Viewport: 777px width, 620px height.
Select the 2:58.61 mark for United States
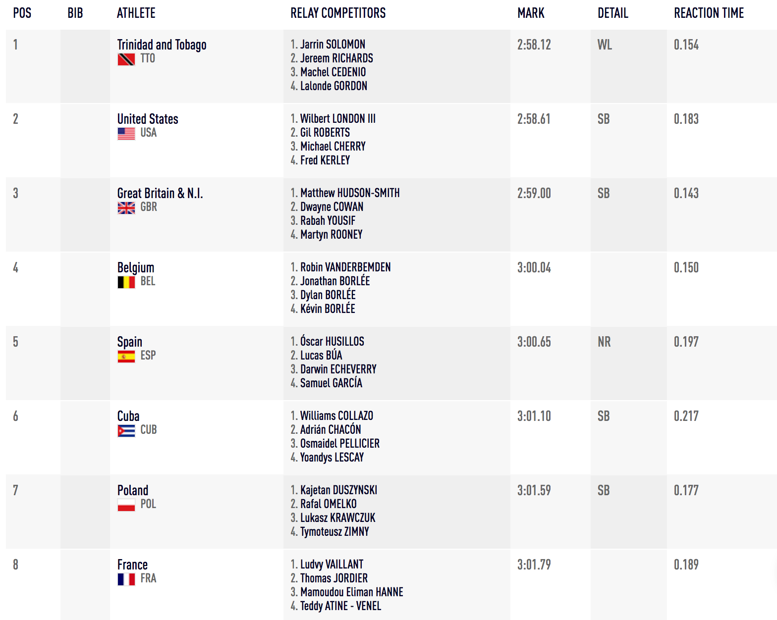click(534, 119)
